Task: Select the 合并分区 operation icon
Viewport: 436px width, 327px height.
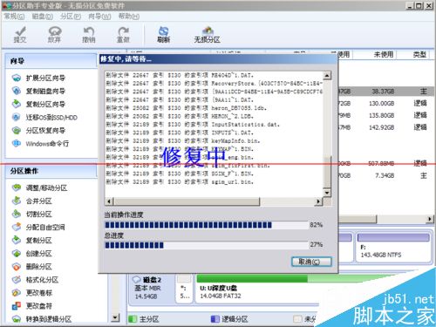Action: 17,201
